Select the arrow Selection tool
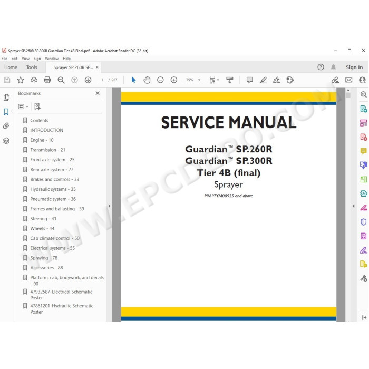Viewport: 369px width, 369px height. 133,80
